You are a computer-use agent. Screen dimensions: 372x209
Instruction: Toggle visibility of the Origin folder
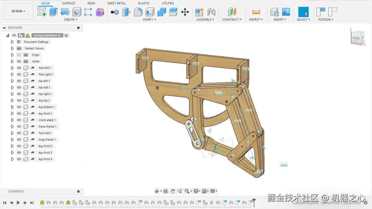click(19, 55)
